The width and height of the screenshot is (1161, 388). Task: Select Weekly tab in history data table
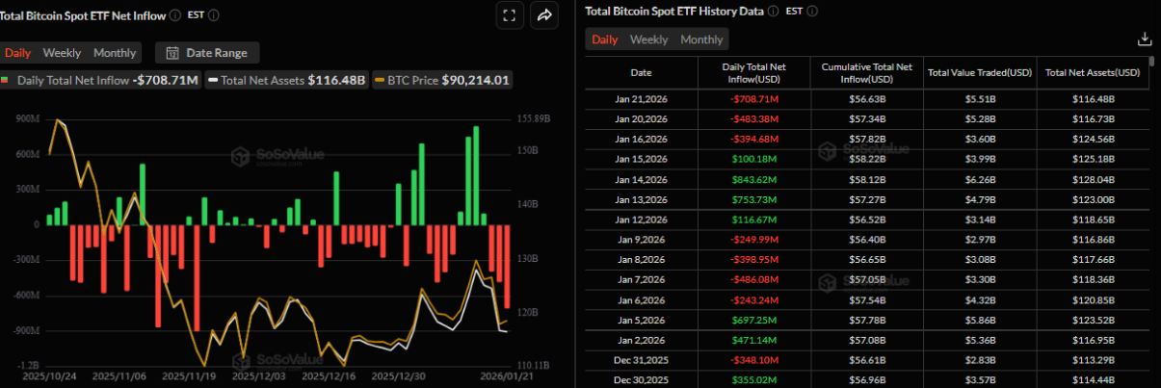tap(648, 39)
